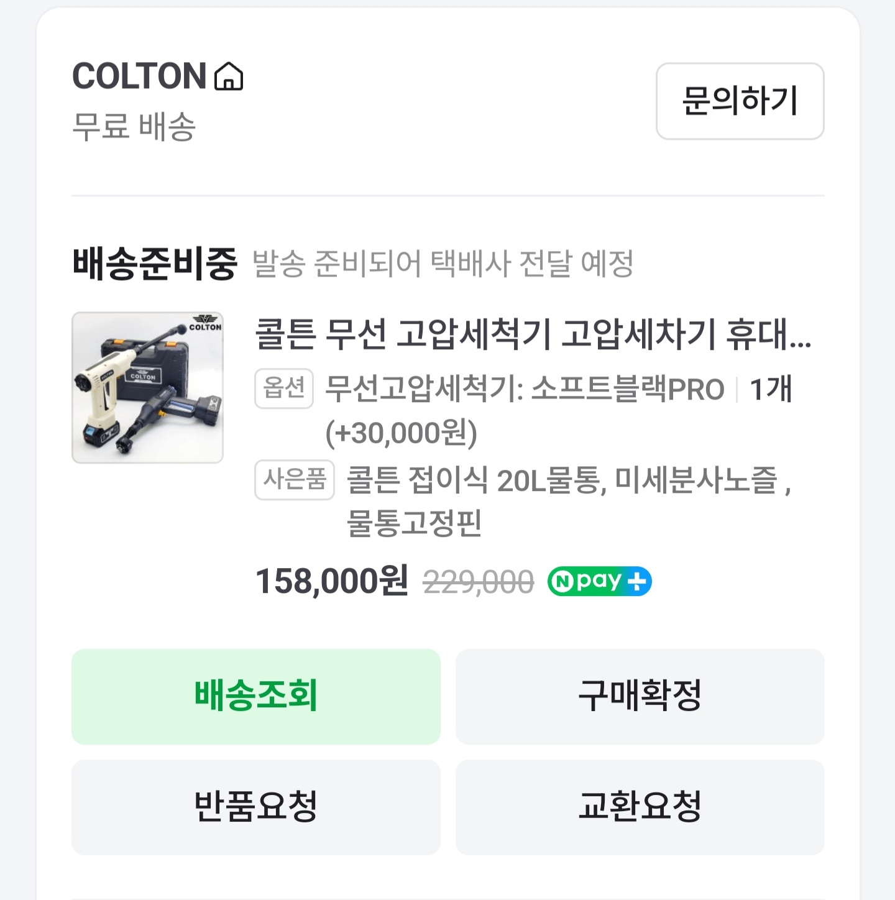Tap the 사은품 gift tag
The image size is (895, 900).
point(295,480)
